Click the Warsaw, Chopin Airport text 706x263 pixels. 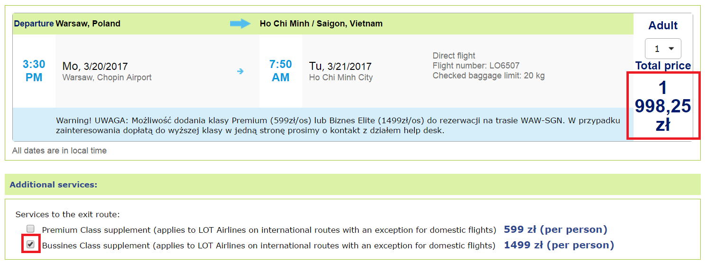click(x=107, y=77)
